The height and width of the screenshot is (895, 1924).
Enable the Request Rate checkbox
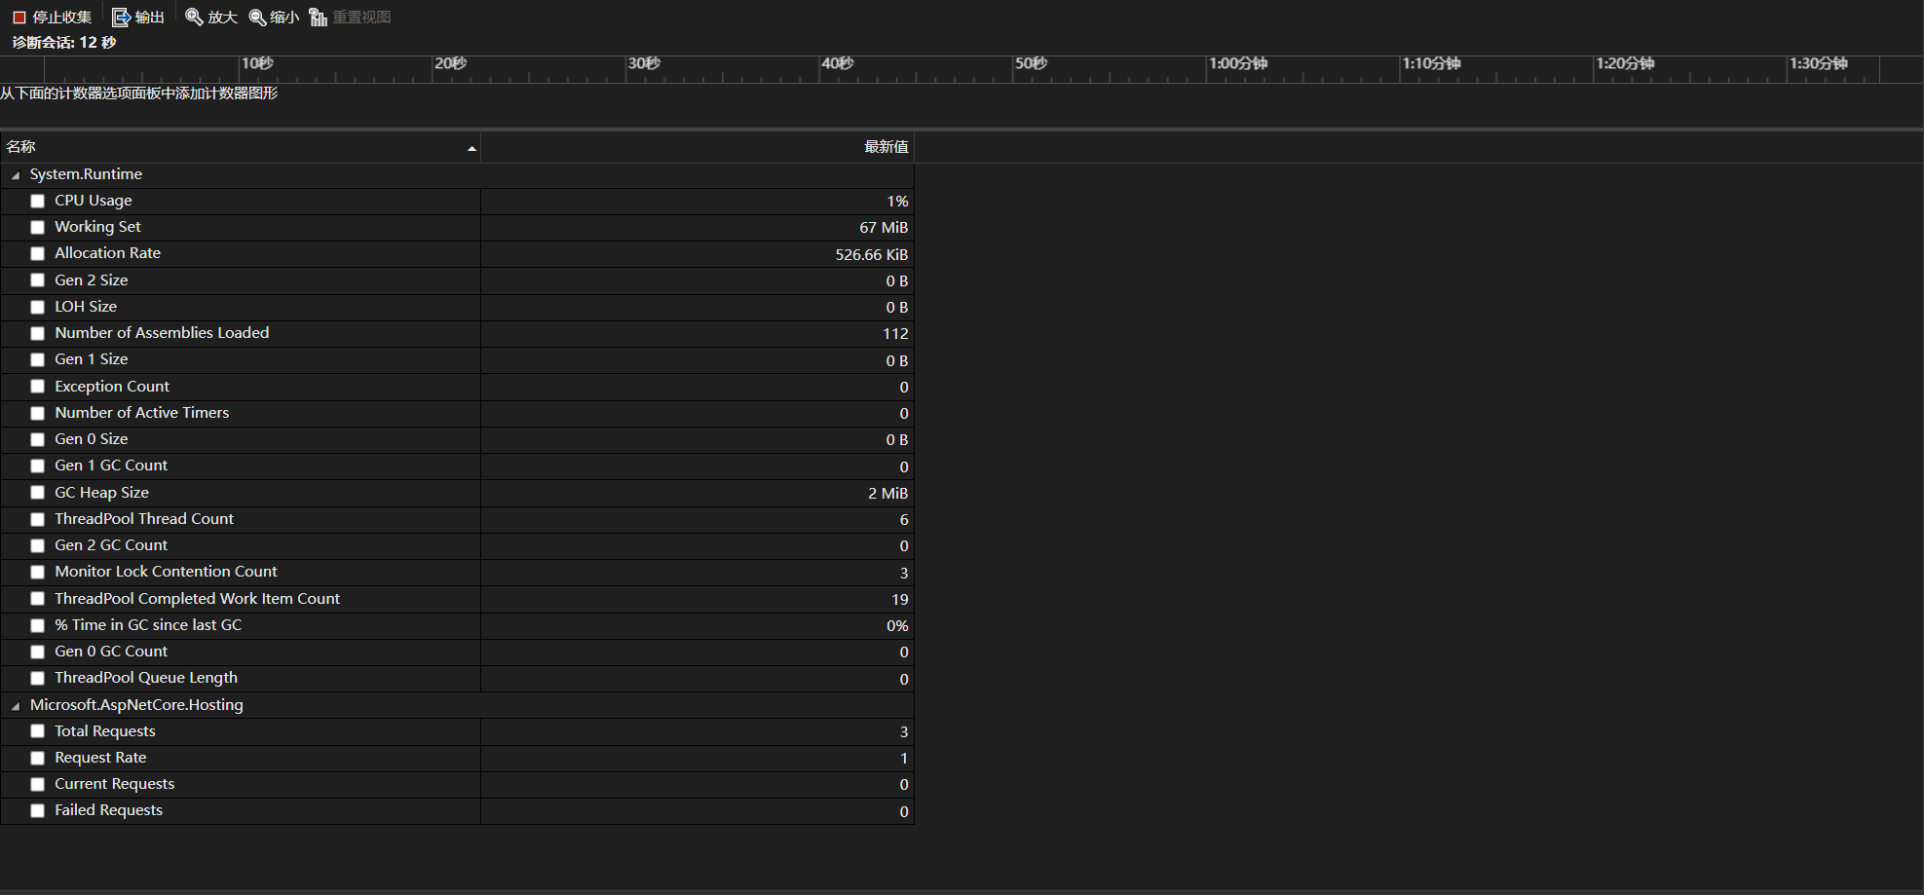[38, 758]
